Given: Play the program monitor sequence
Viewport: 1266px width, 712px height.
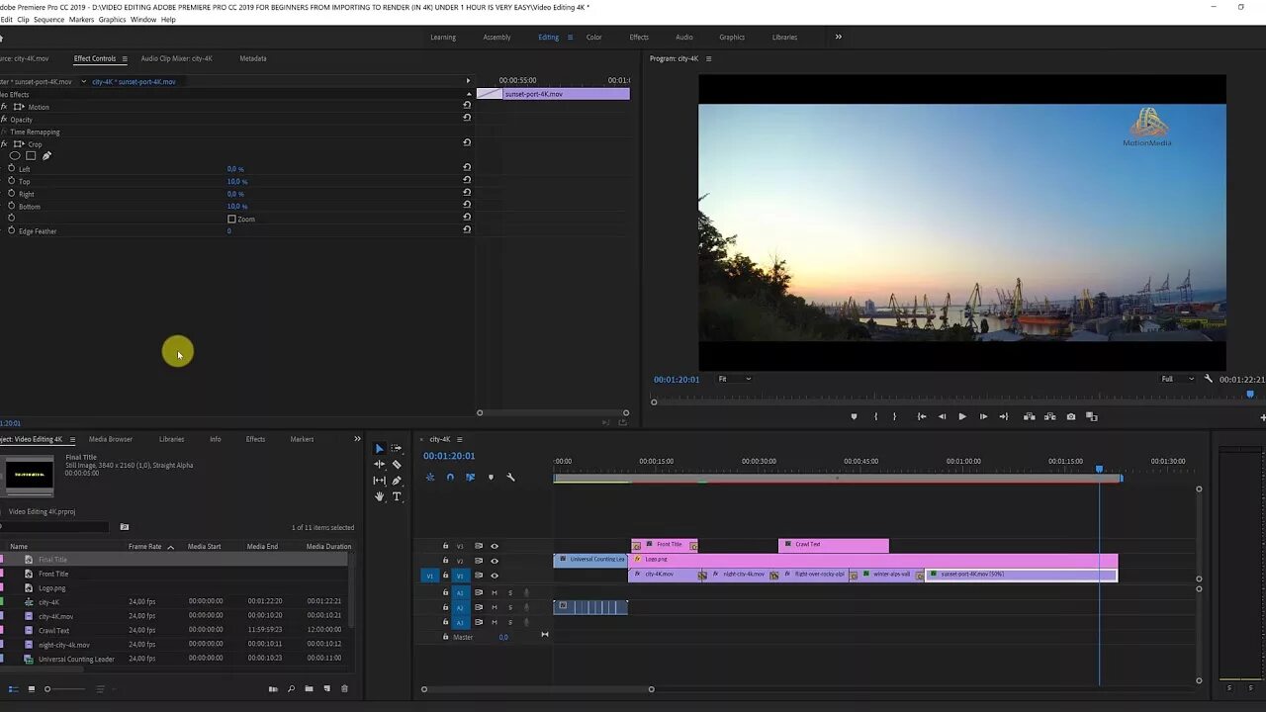Looking at the screenshot, I should point(961,416).
